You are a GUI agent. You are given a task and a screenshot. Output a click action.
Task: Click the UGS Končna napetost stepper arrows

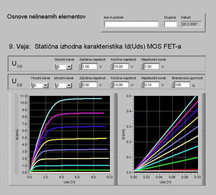(x=111, y=67)
